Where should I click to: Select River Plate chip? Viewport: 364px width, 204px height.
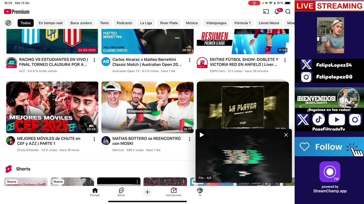click(x=169, y=23)
